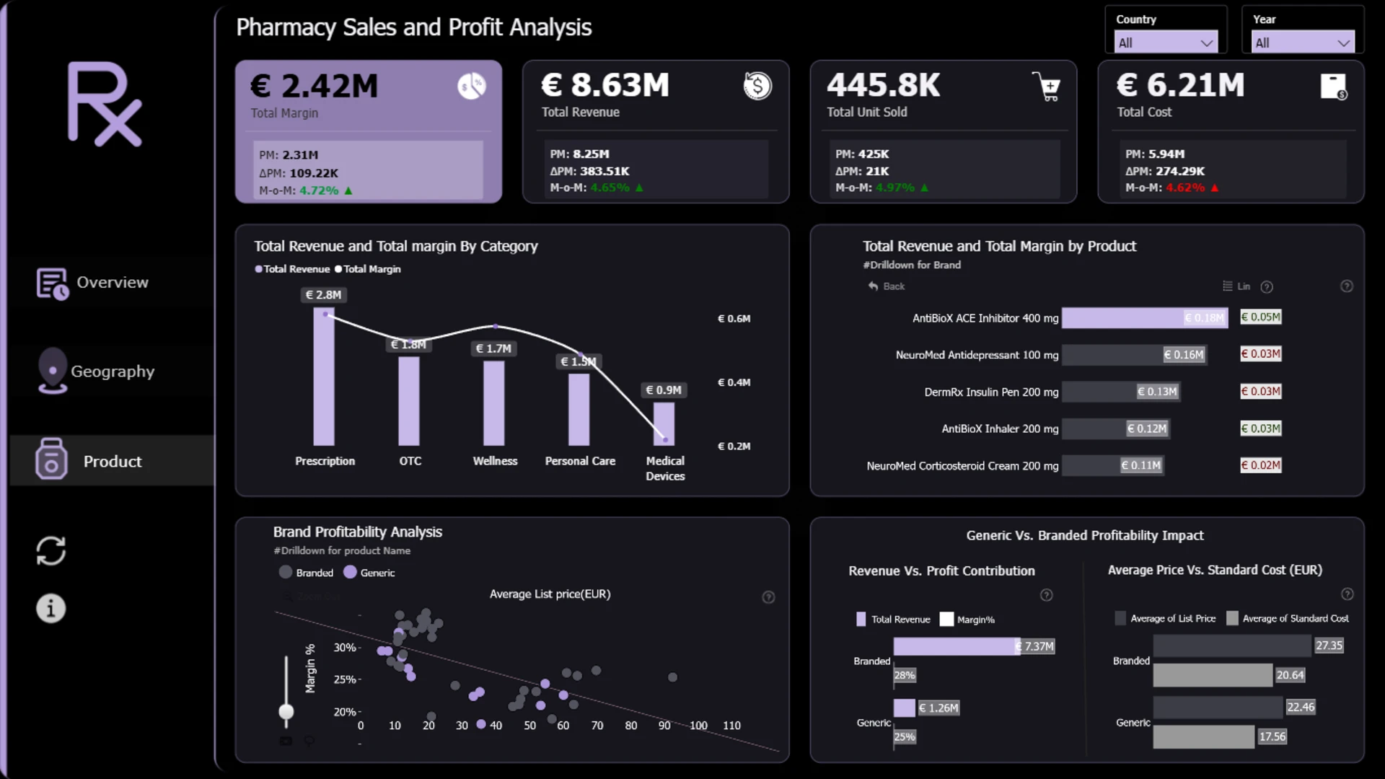The width and height of the screenshot is (1385, 779).
Task: Go to the Overview page
Action: [92, 283]
